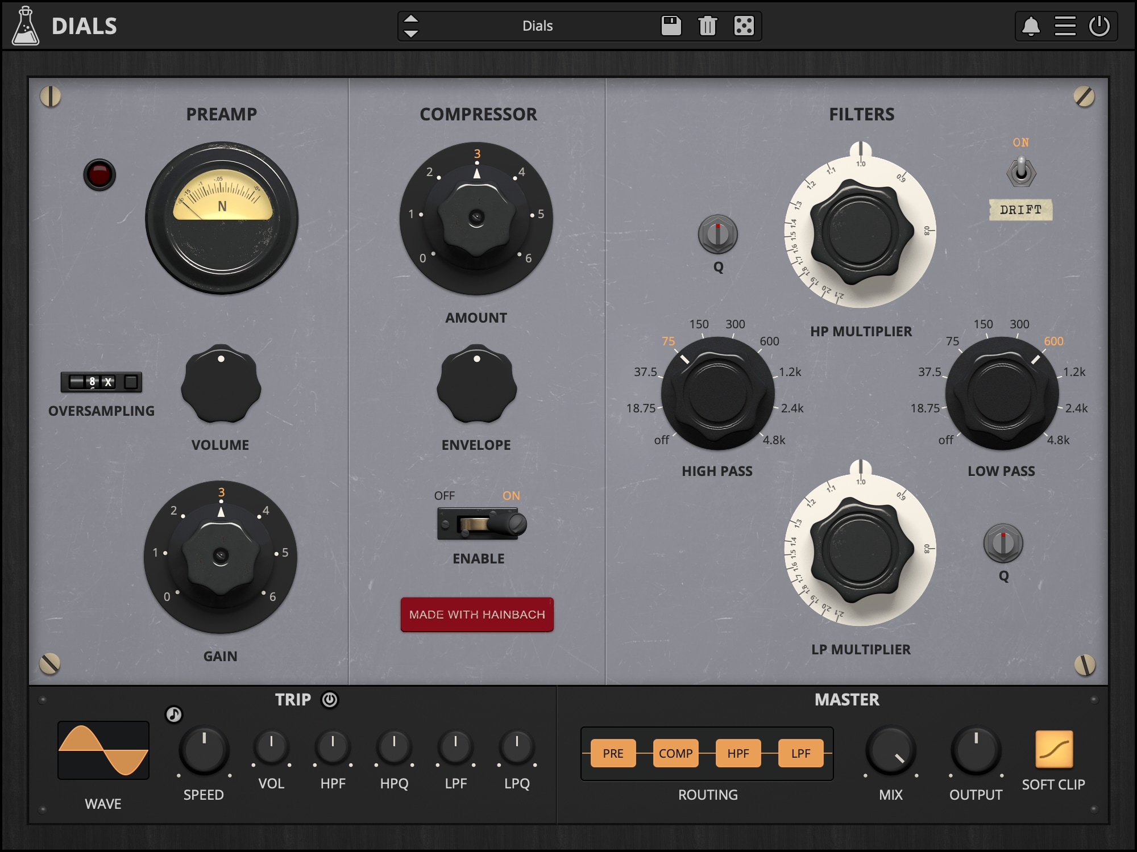Screen dimensions: 1137x852
Task: Click the TRIP section power icon
Action: tap(330, 700)
